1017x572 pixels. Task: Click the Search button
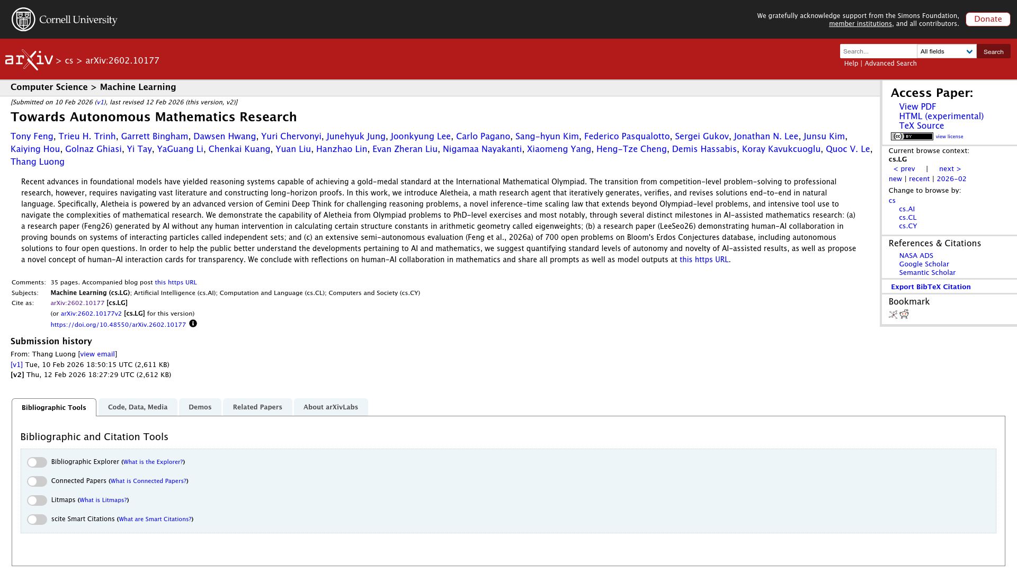click(993, 51)
